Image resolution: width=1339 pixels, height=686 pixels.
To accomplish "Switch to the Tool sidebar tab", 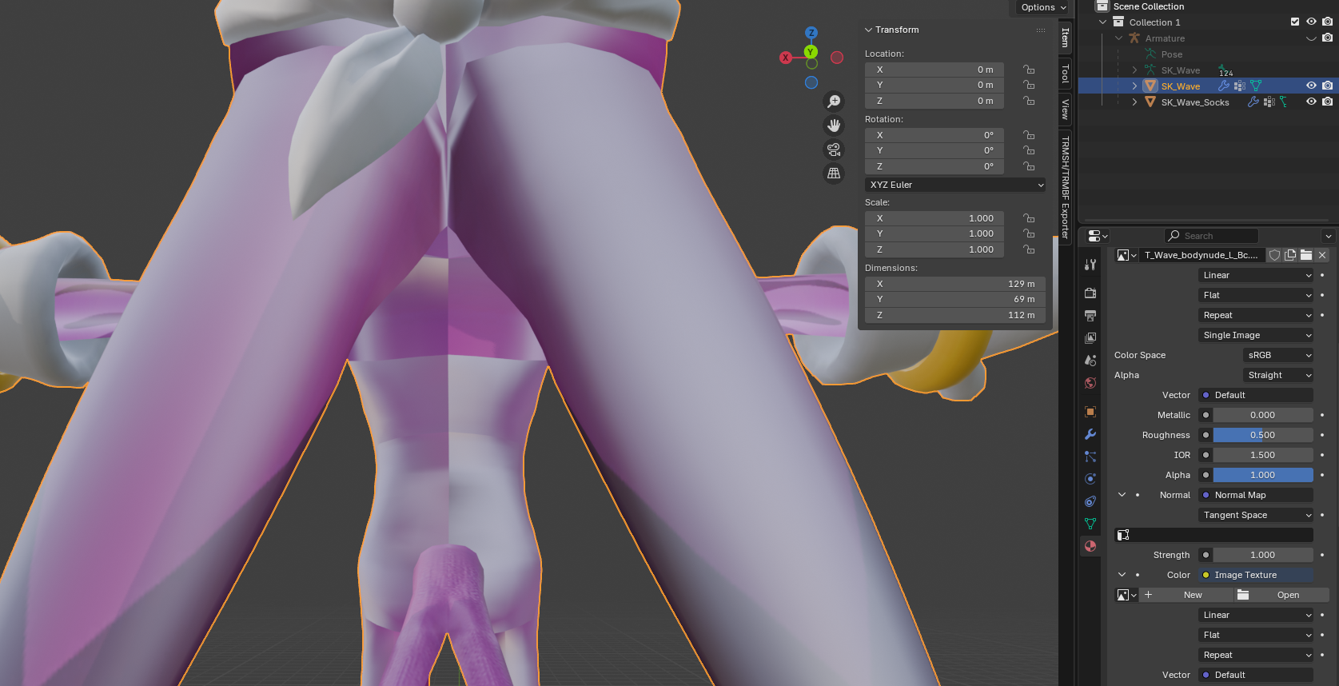I will 1065,74.
